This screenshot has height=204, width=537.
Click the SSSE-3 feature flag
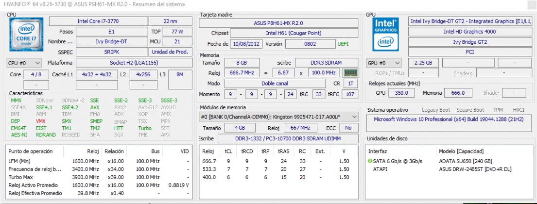click(169, 101)
